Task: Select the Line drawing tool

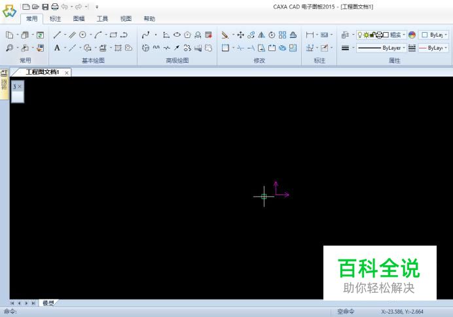Action: pos(57,35)
